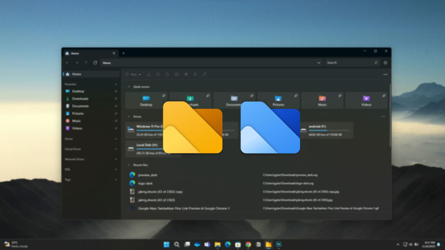The width and height of the screenshot is (445, 250).
Task: Click the last toolbar icon after Delete
Action: 204,74
